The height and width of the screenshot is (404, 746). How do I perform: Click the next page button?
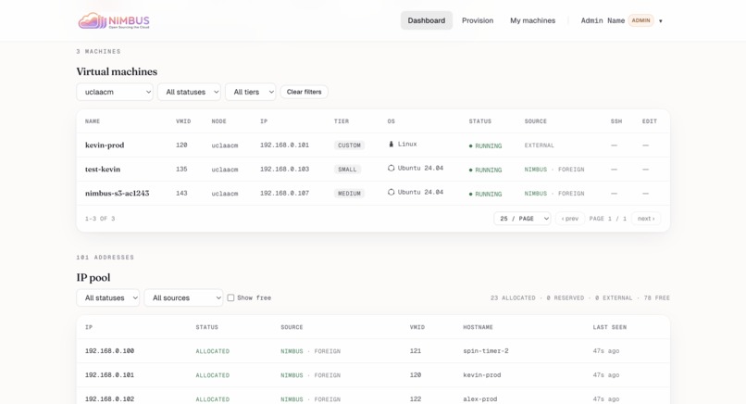(646, 219)
